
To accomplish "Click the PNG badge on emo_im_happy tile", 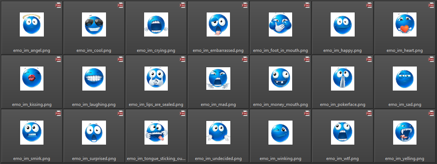I will [x=369, y=5].
